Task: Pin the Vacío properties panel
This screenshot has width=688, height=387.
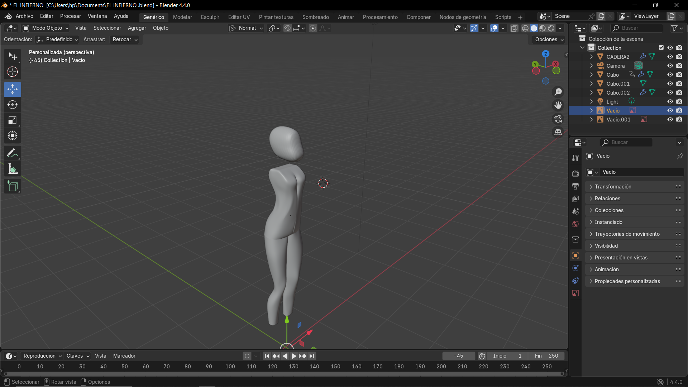Action: [680, 156]
